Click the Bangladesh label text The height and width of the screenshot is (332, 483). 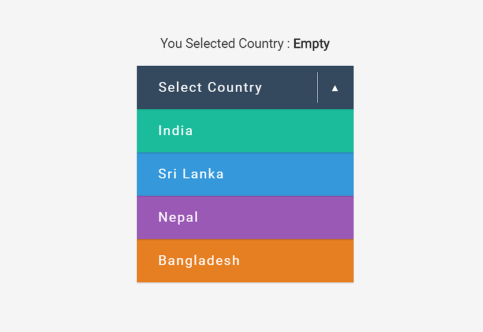[199, 260]
